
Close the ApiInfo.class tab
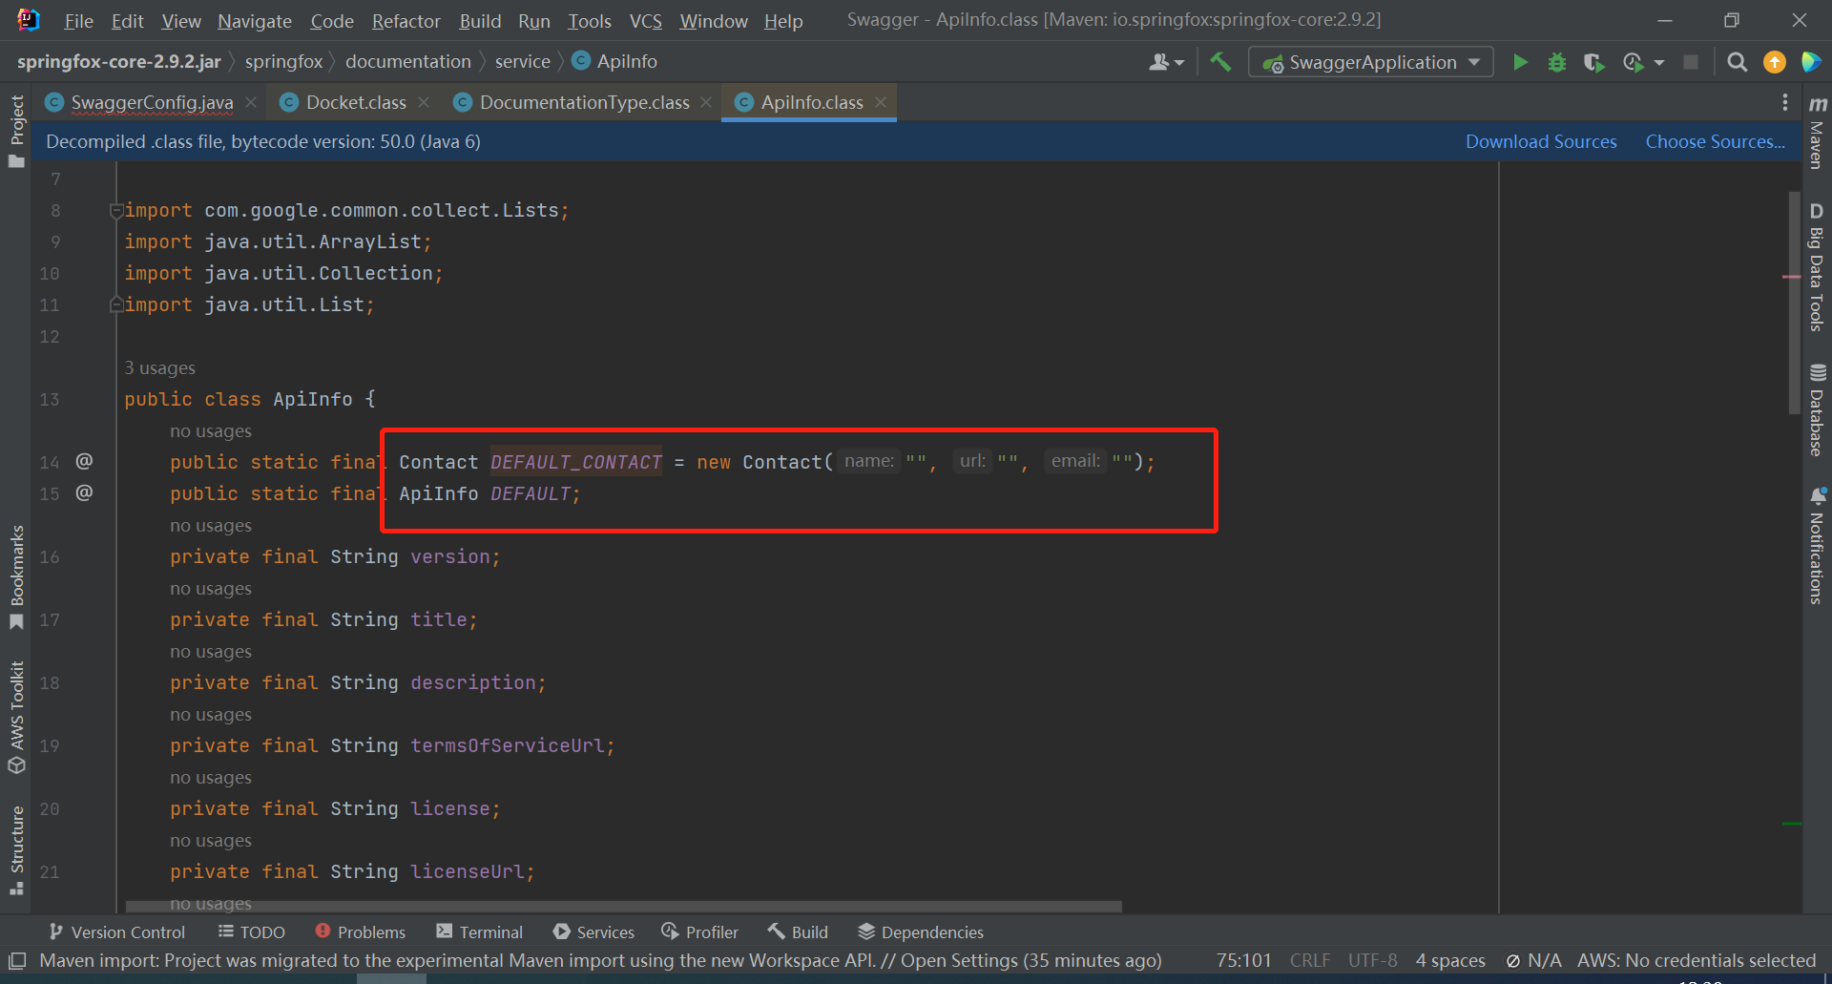pos(881,102)
